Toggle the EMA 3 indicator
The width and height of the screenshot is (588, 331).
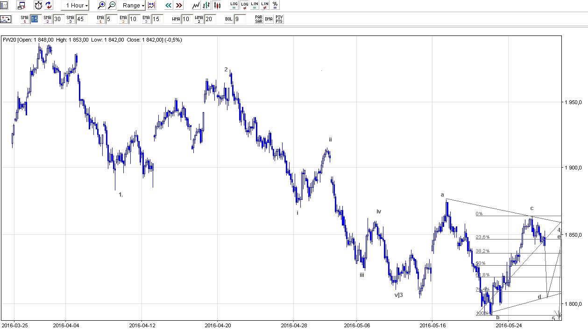[x=146, y=19]
